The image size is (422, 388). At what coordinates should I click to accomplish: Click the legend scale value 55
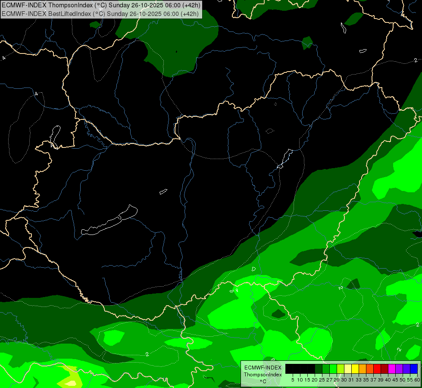click(410, 380)
